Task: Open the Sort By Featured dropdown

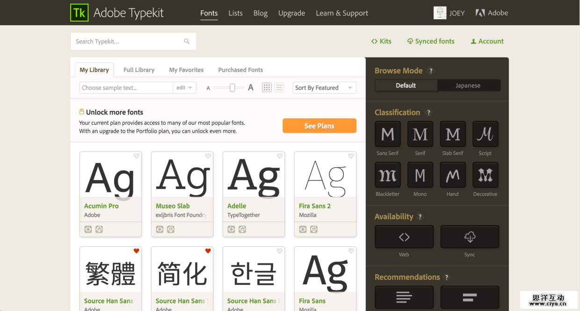Action: [x=324, y=87]
